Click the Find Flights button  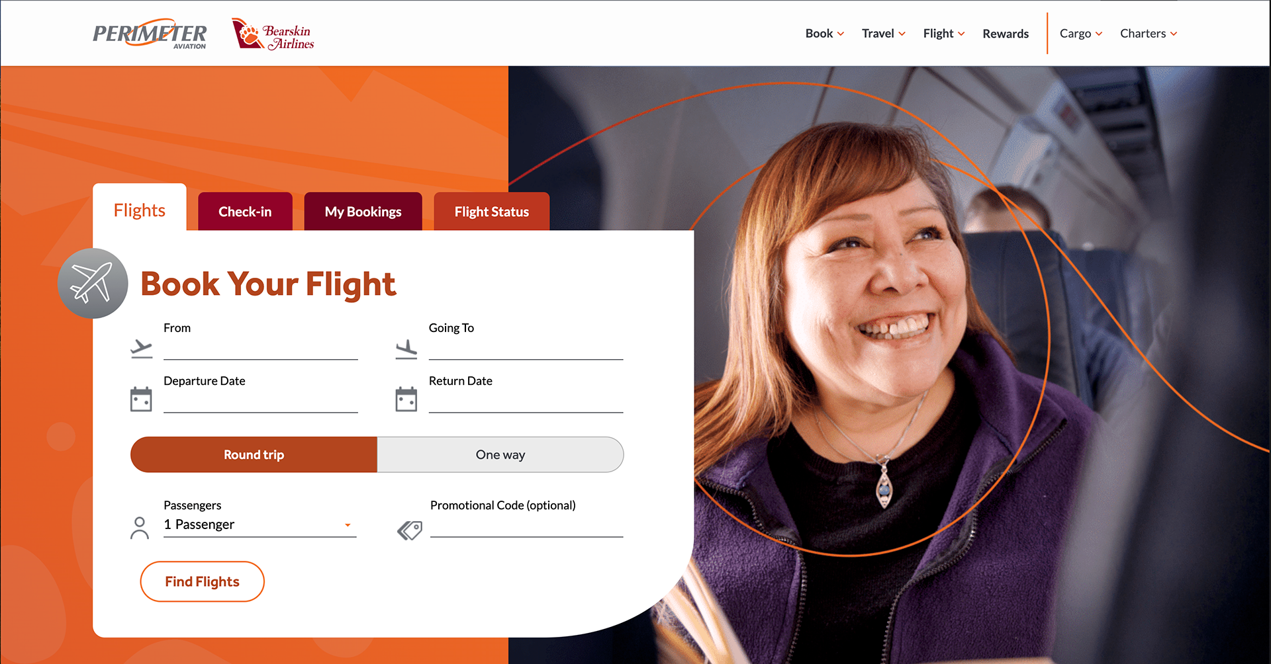click(x=202, y=581)
